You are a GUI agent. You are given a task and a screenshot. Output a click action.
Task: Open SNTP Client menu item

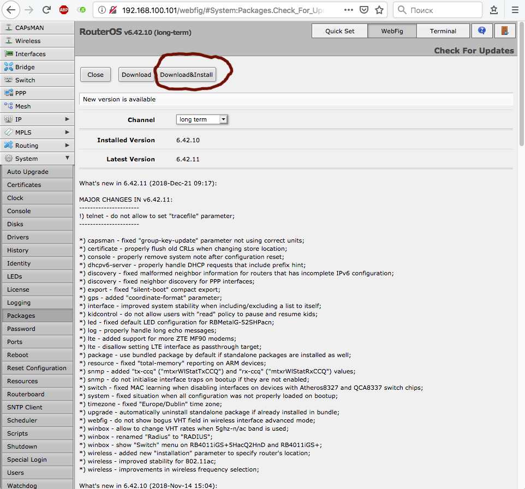click(37, 407)
